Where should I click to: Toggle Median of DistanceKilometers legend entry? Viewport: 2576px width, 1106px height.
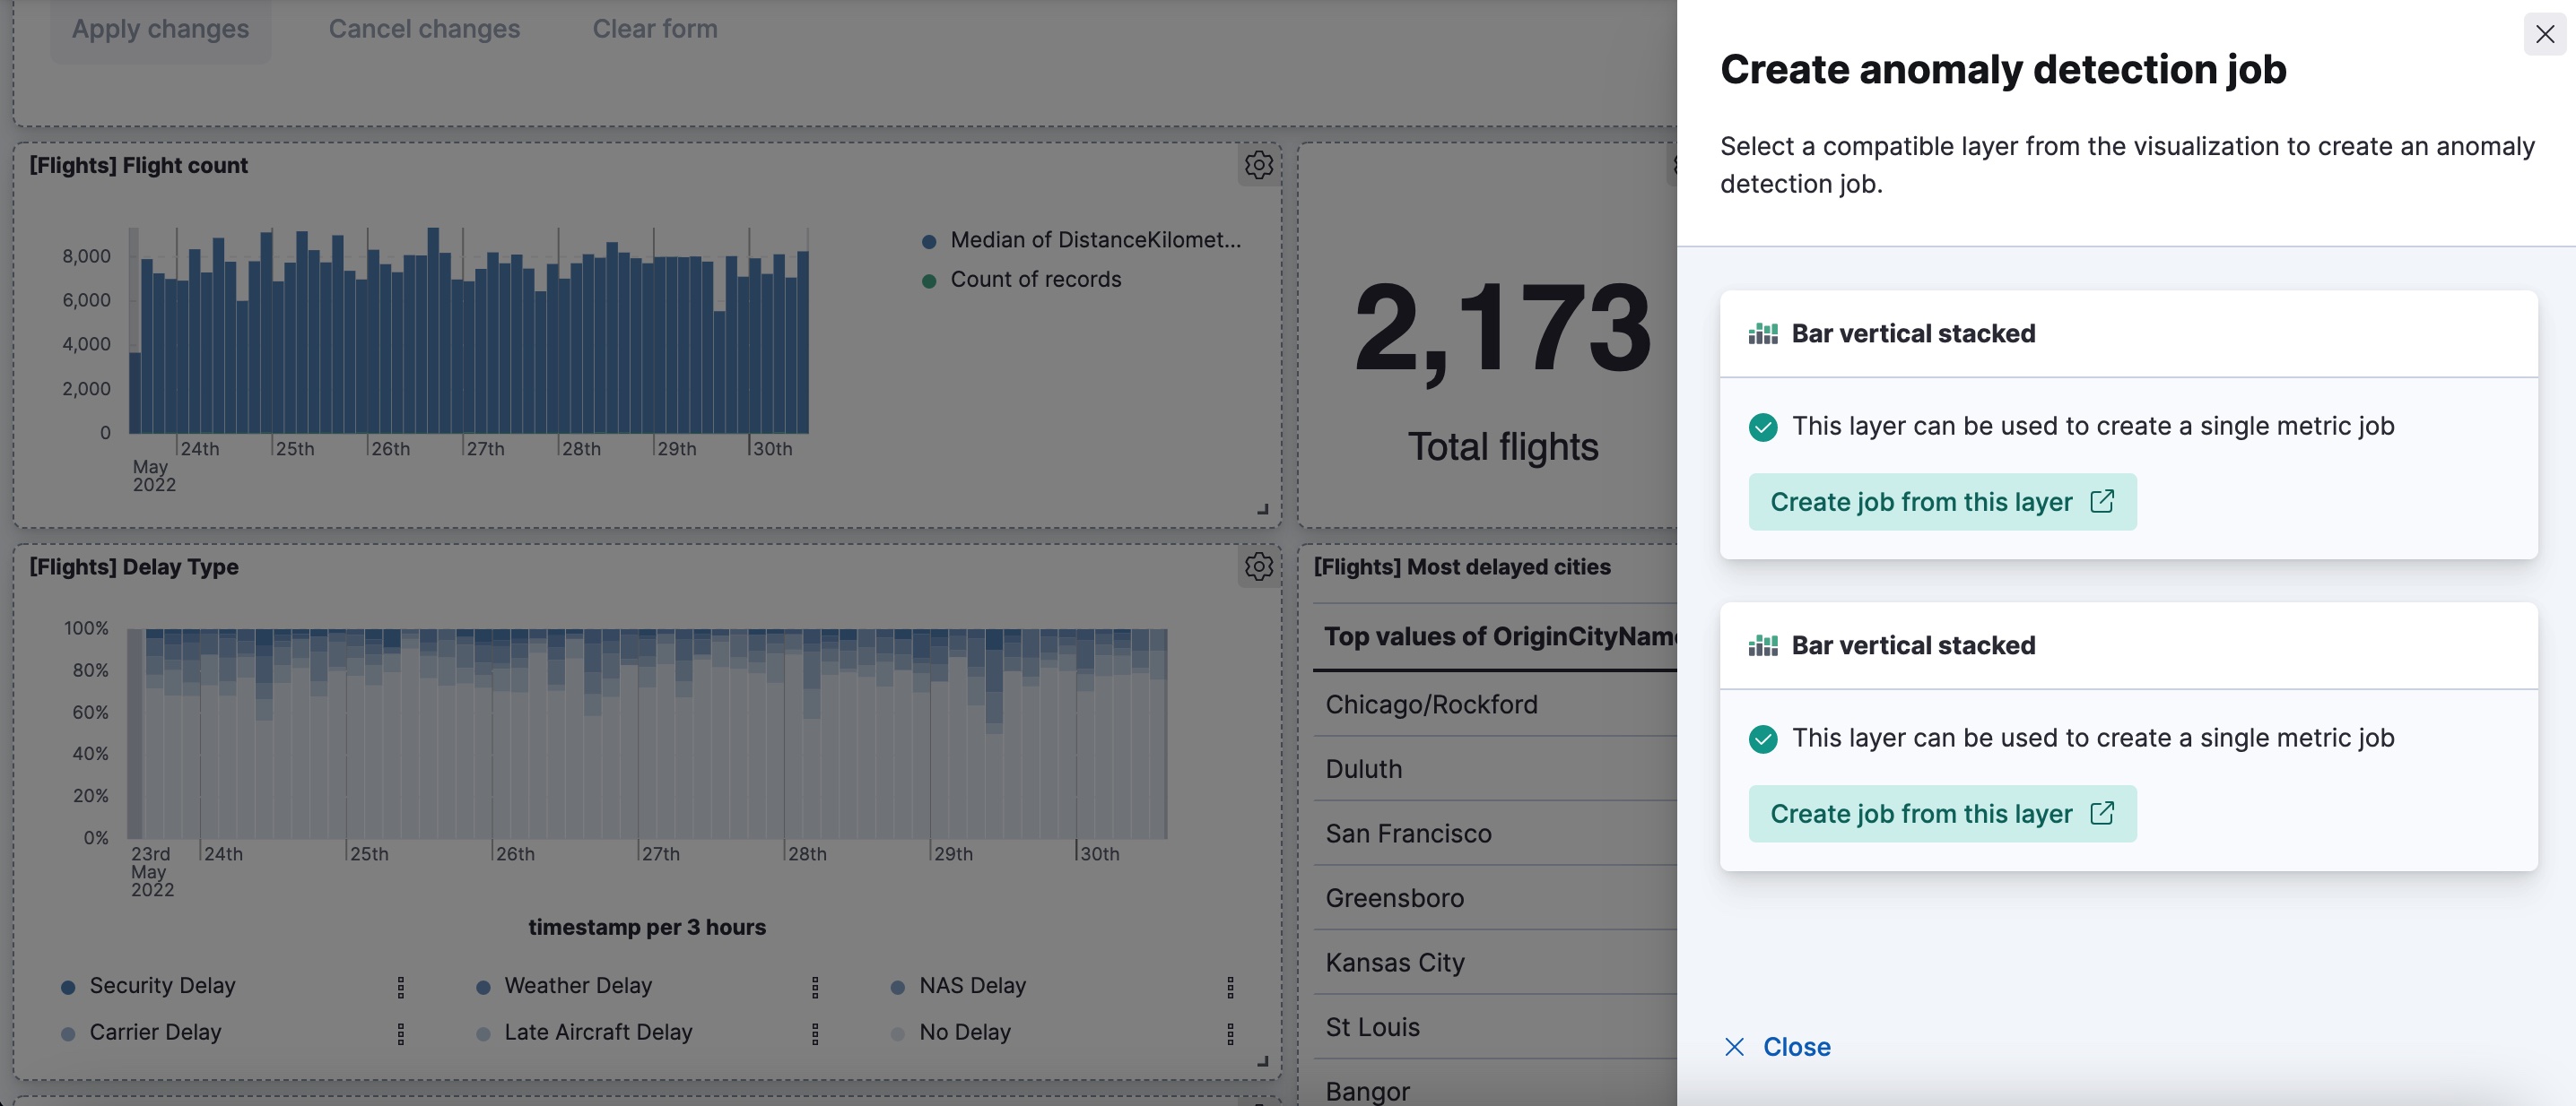coord(1094,240)
